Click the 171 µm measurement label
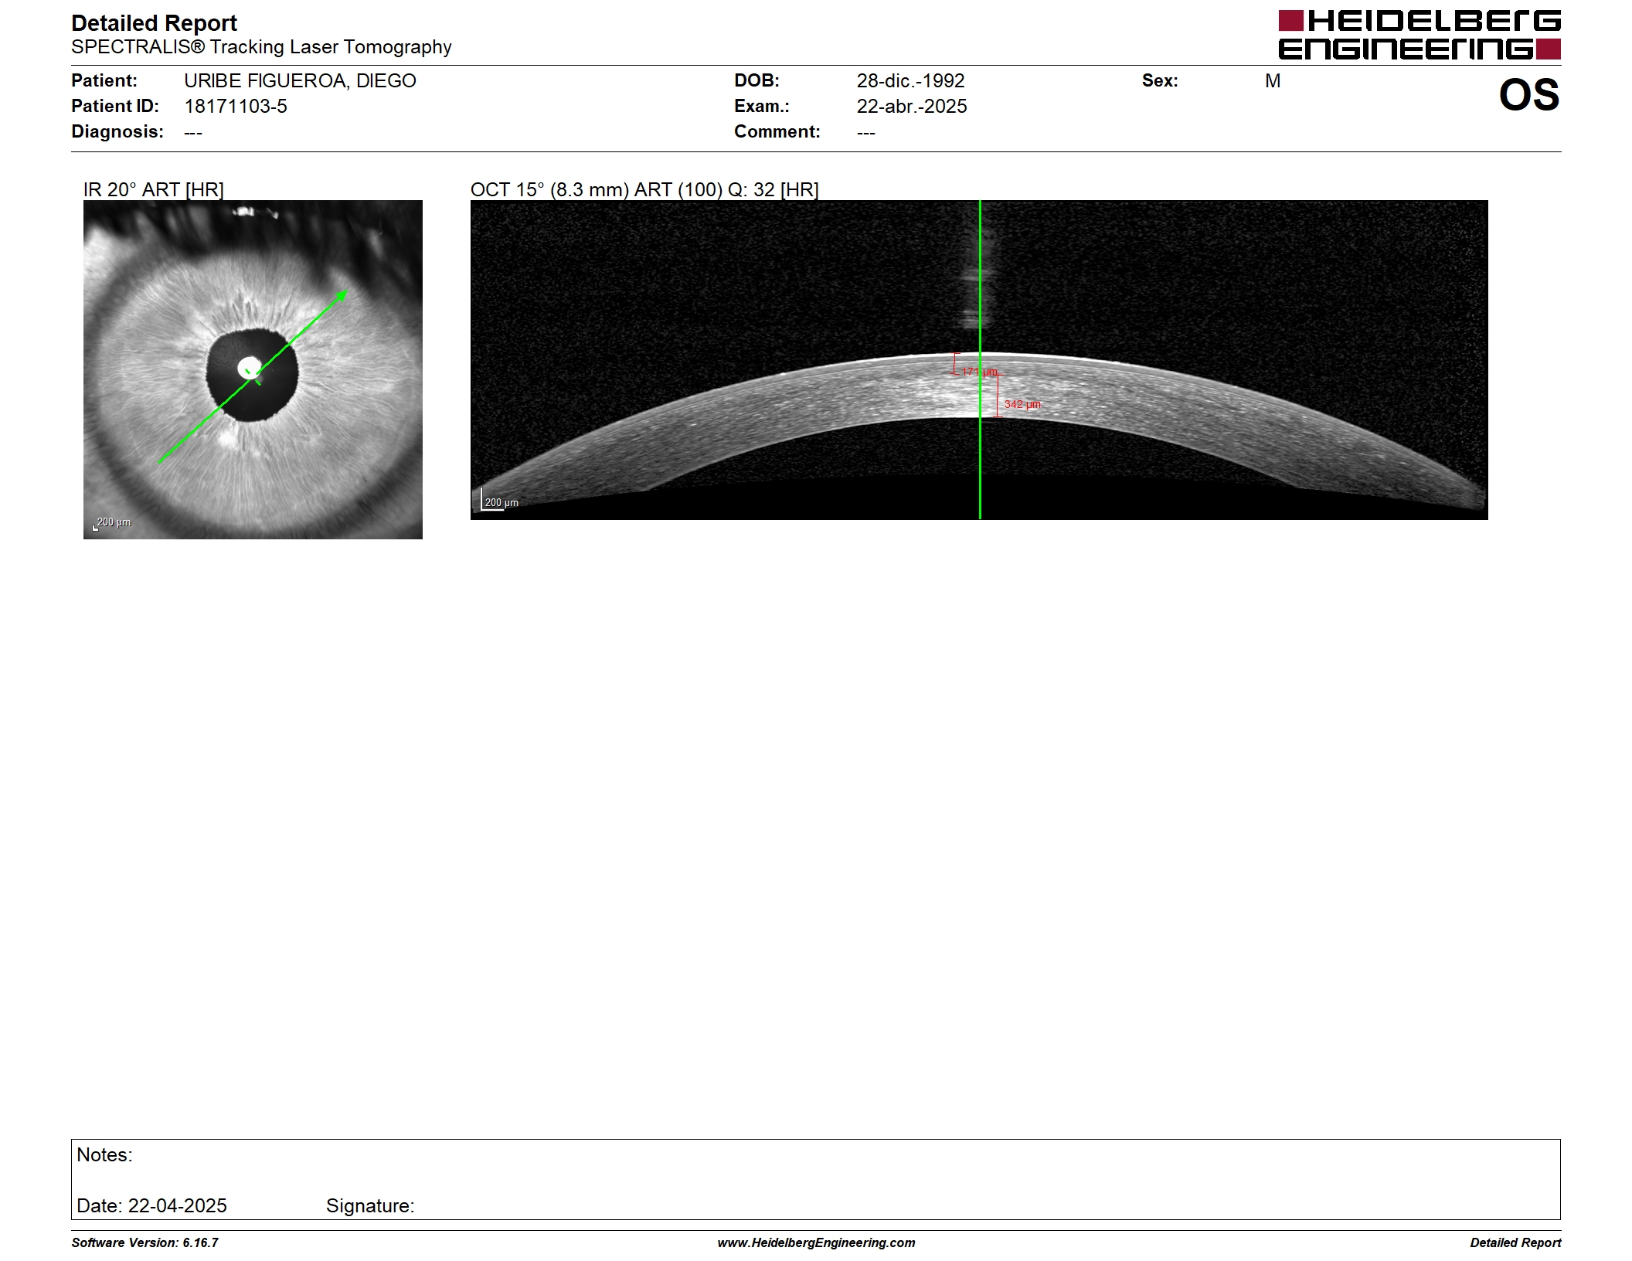 coord(979,372)
